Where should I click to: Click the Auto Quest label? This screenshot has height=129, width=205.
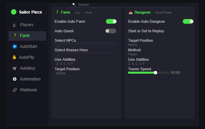64,31
